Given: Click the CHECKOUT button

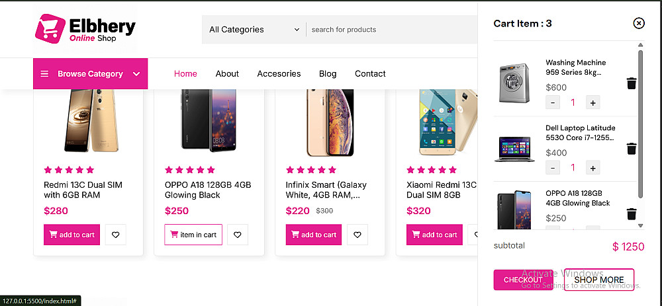Looking at the screenshot, I should (x=523, y=280).
